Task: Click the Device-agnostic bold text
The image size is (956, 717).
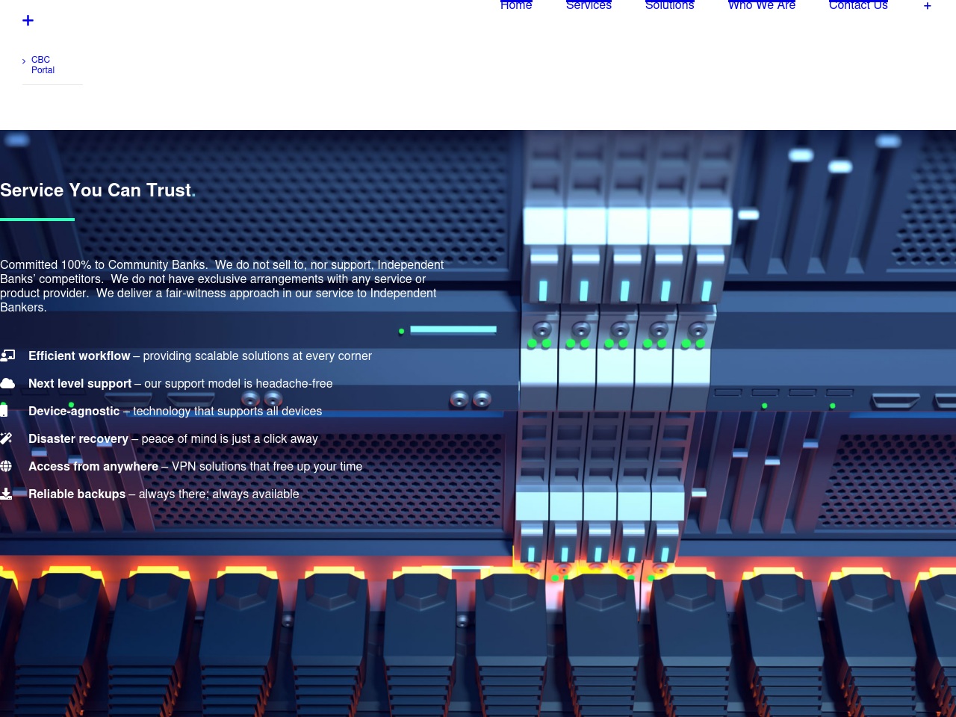Action: [74, 412]
